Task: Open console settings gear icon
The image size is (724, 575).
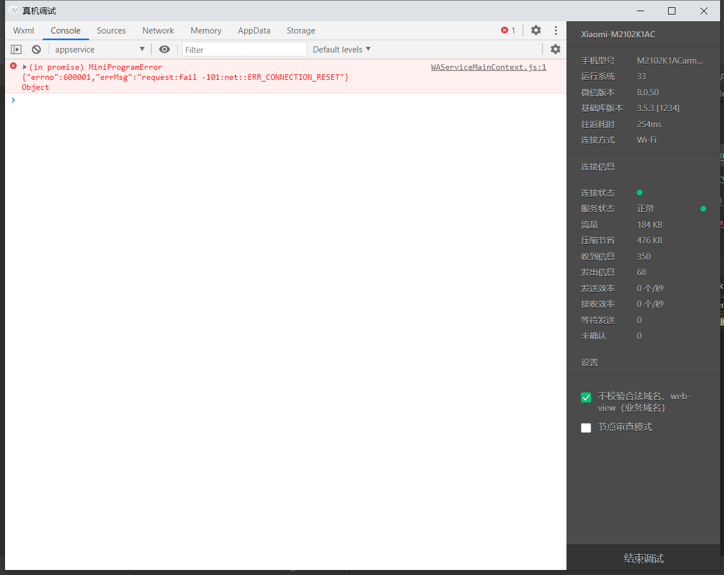Action: 555,49
